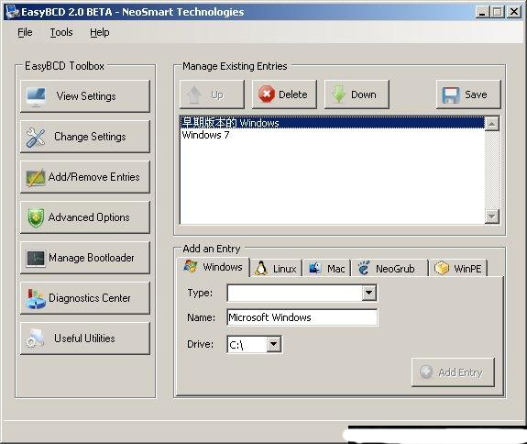Image resolution: width=527 pixels, height=444 pixels.
Task: Click Advanced Options button text
Action: [89, 217]
